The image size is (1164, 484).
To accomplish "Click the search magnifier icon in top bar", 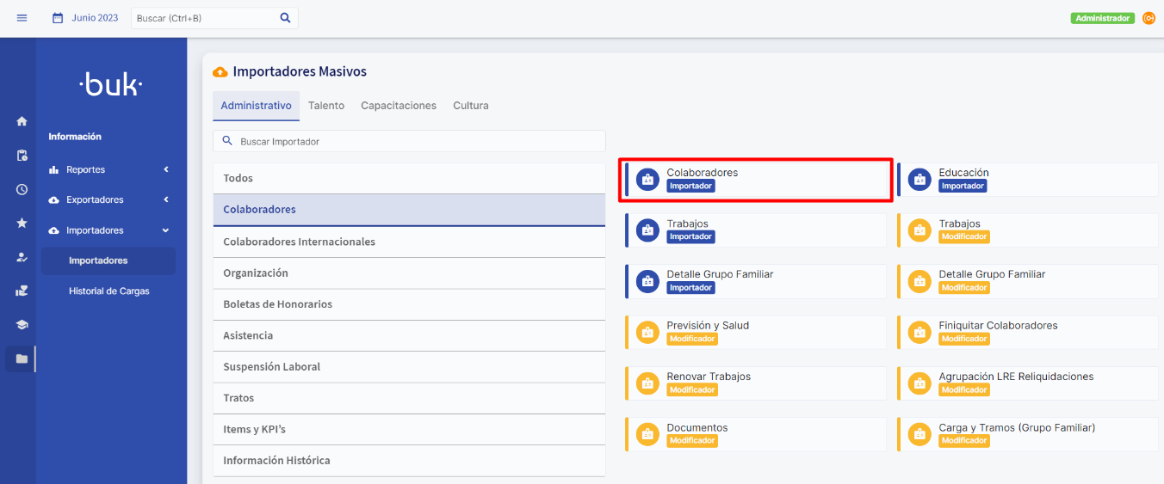I will tap(285, 18).
